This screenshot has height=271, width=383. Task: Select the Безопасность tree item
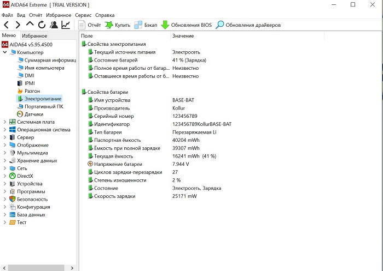click(x=28, y=199)
